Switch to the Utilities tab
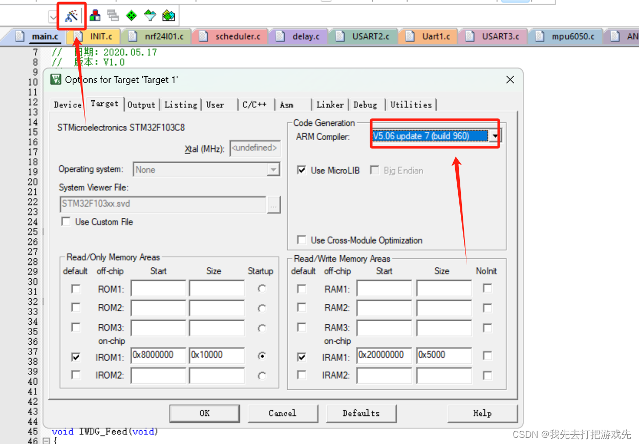 pyautogui.click(x=411, y=105)
